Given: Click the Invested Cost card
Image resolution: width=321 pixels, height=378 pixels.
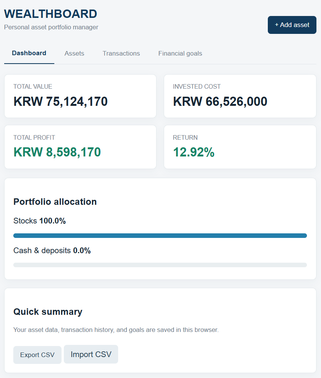Looking at the screenshot, I should tap(240, 96).
